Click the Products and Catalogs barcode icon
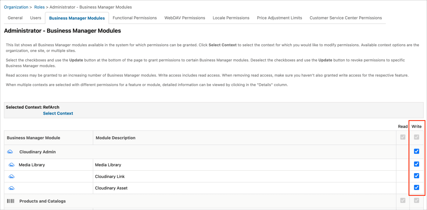 pyautogui.click(x=10, y=201)
